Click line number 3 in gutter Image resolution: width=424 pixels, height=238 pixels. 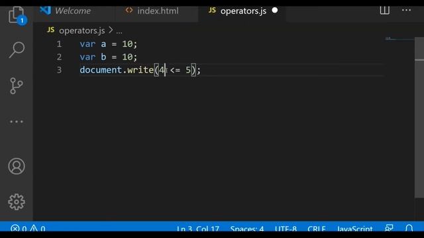[x=59, y=70]
